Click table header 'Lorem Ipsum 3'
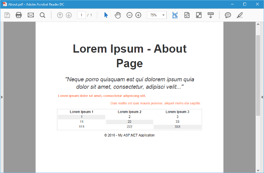This screenshot has width=264, height=173. tap(177, 112)
